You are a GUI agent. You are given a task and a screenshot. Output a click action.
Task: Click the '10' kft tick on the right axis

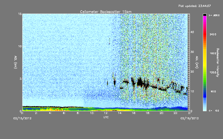192,91
